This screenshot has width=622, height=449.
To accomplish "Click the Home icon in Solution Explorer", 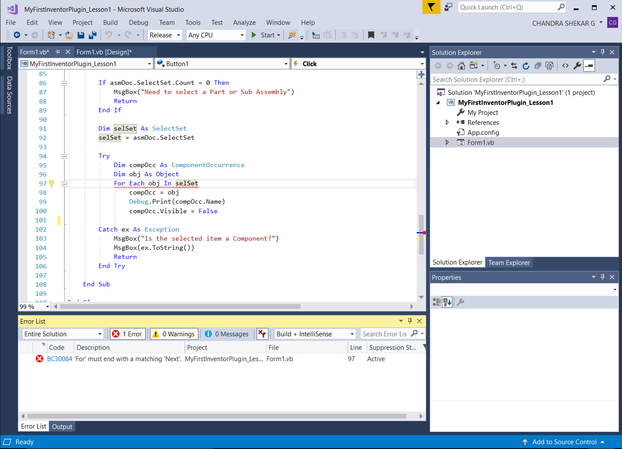I will (x=461, y=66).
